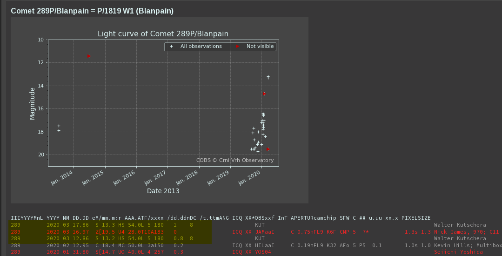Screen dimensions: 502x256
Task: Select the red 2020 03 16.97 observation row
Action: (111, 231)
